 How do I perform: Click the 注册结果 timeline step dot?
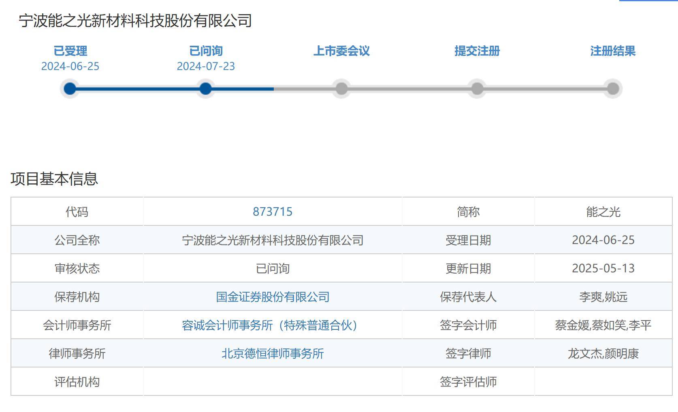pyautogui.click(x=613, y=89)
